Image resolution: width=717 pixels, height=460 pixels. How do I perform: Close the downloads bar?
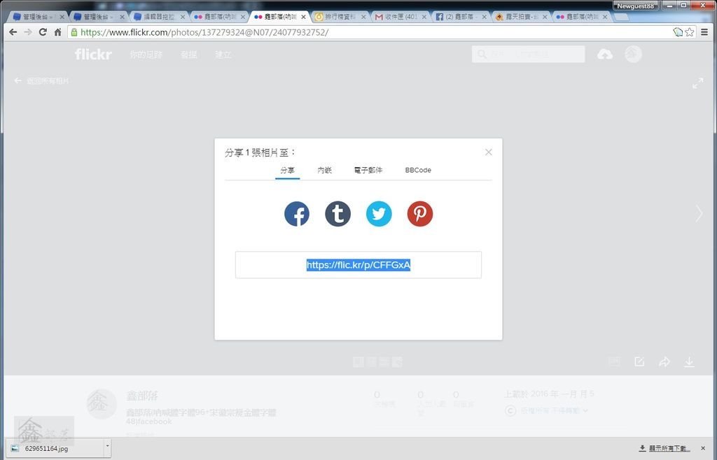pyautogui.click(x=703, y=449)
